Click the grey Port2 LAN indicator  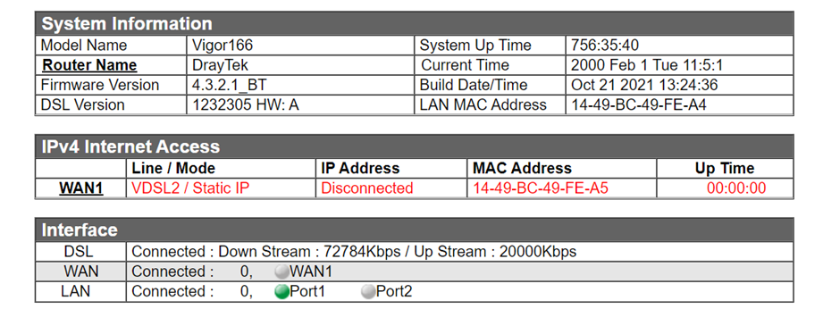368,292
